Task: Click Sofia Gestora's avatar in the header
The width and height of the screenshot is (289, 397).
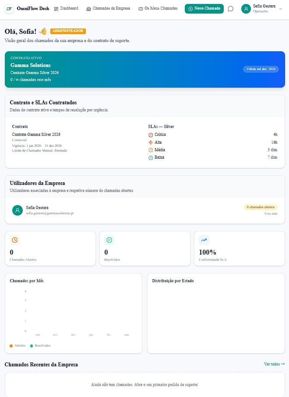Action: coord(246,8)
